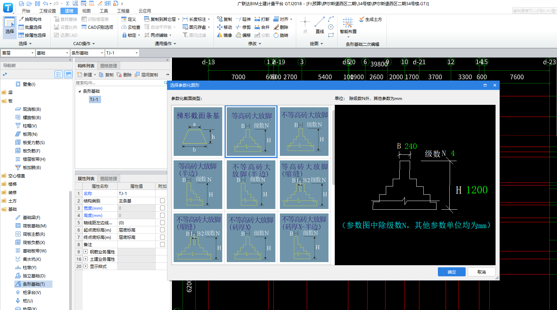The width and height of the screenshot is (557, 310).
Task: Click the 定义 define tool
Action: pos(129,19)
